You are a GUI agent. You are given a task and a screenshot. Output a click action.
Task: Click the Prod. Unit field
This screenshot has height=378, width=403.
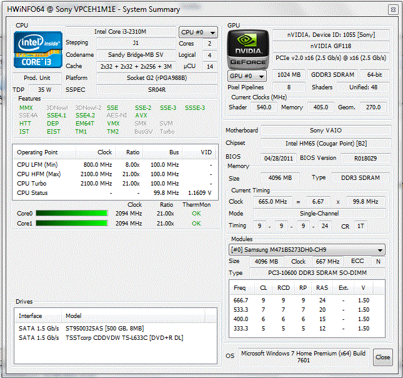[x=37, y=78]
